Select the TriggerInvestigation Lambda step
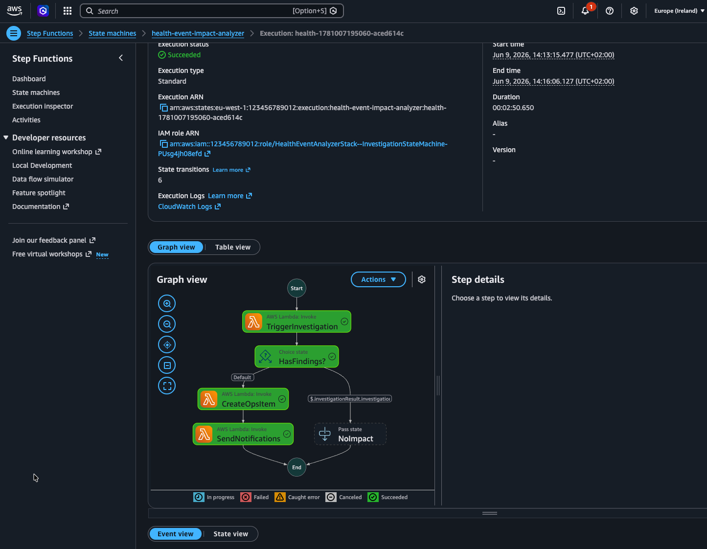The image size is (707, 549). coord(296,322)
